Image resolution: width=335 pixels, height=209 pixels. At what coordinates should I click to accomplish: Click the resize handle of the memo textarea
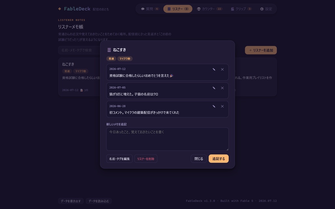(227, 149)
